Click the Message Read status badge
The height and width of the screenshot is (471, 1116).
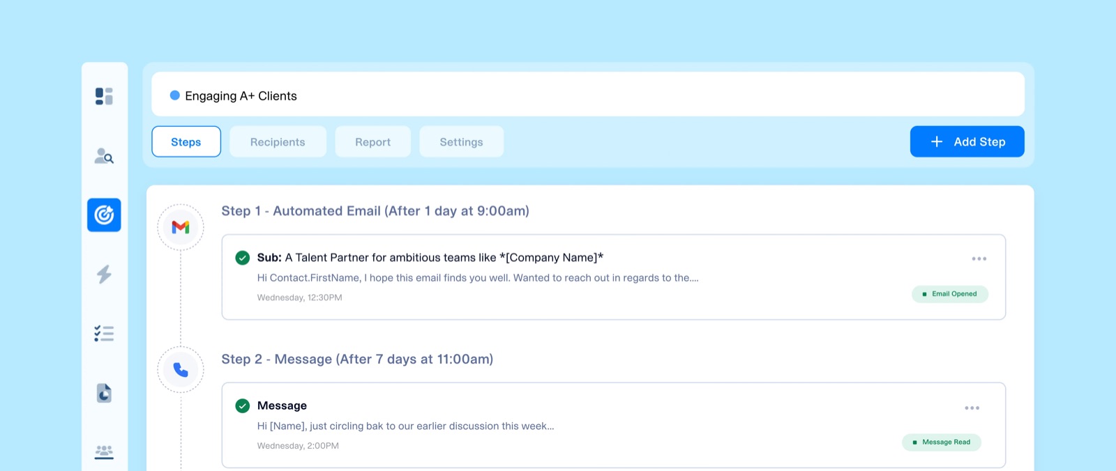pyautogui.click(x=942, y=442)
